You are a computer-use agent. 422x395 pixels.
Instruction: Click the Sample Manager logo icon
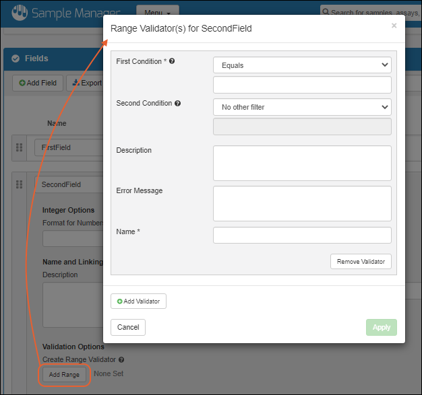point(20,12)
